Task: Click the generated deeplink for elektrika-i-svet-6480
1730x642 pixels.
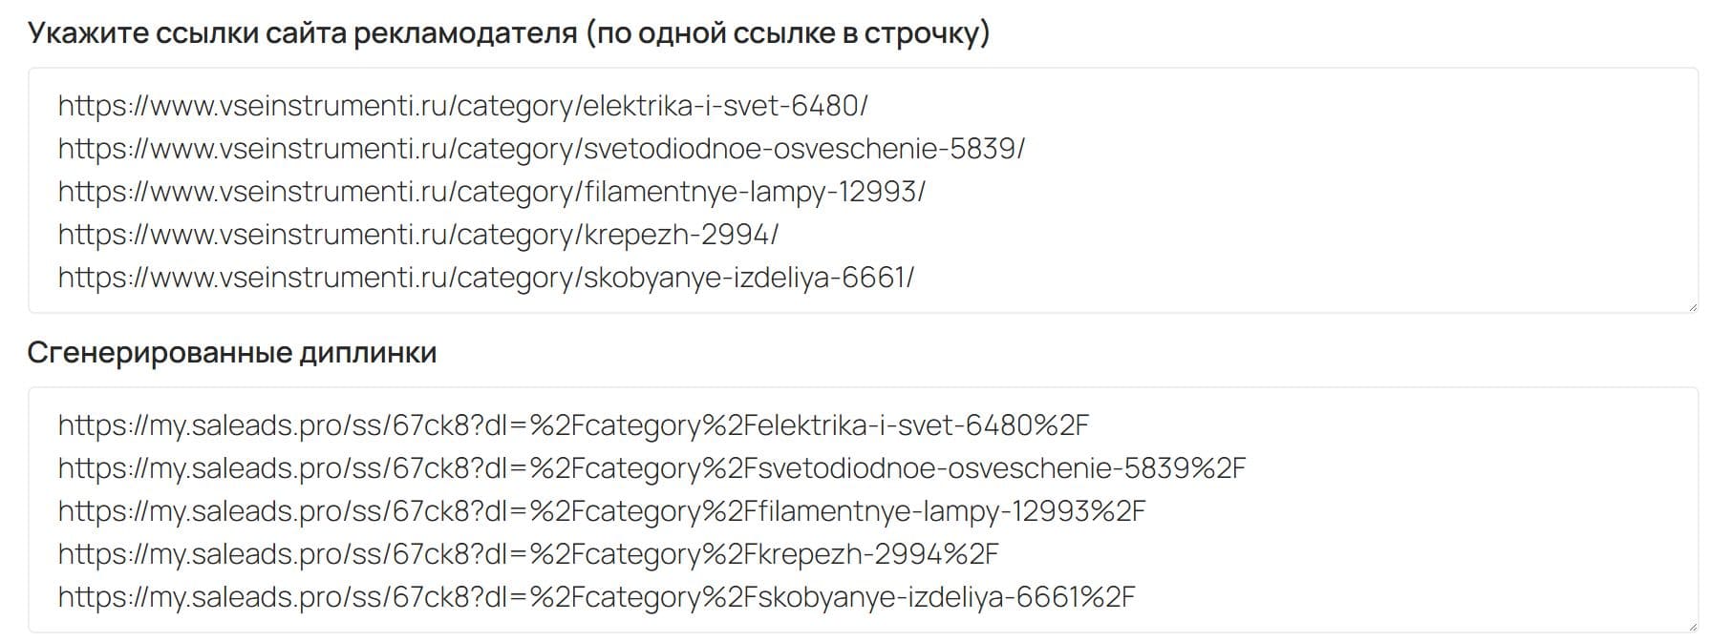Action: pos(573,425)
